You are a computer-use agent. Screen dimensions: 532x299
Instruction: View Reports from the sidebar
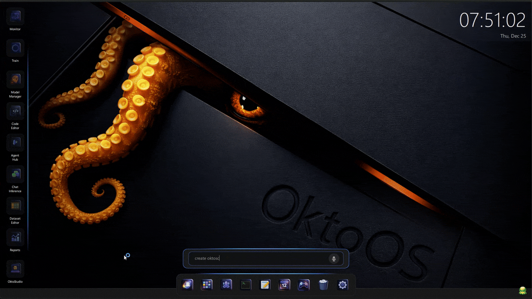click(x=15, y=237)
